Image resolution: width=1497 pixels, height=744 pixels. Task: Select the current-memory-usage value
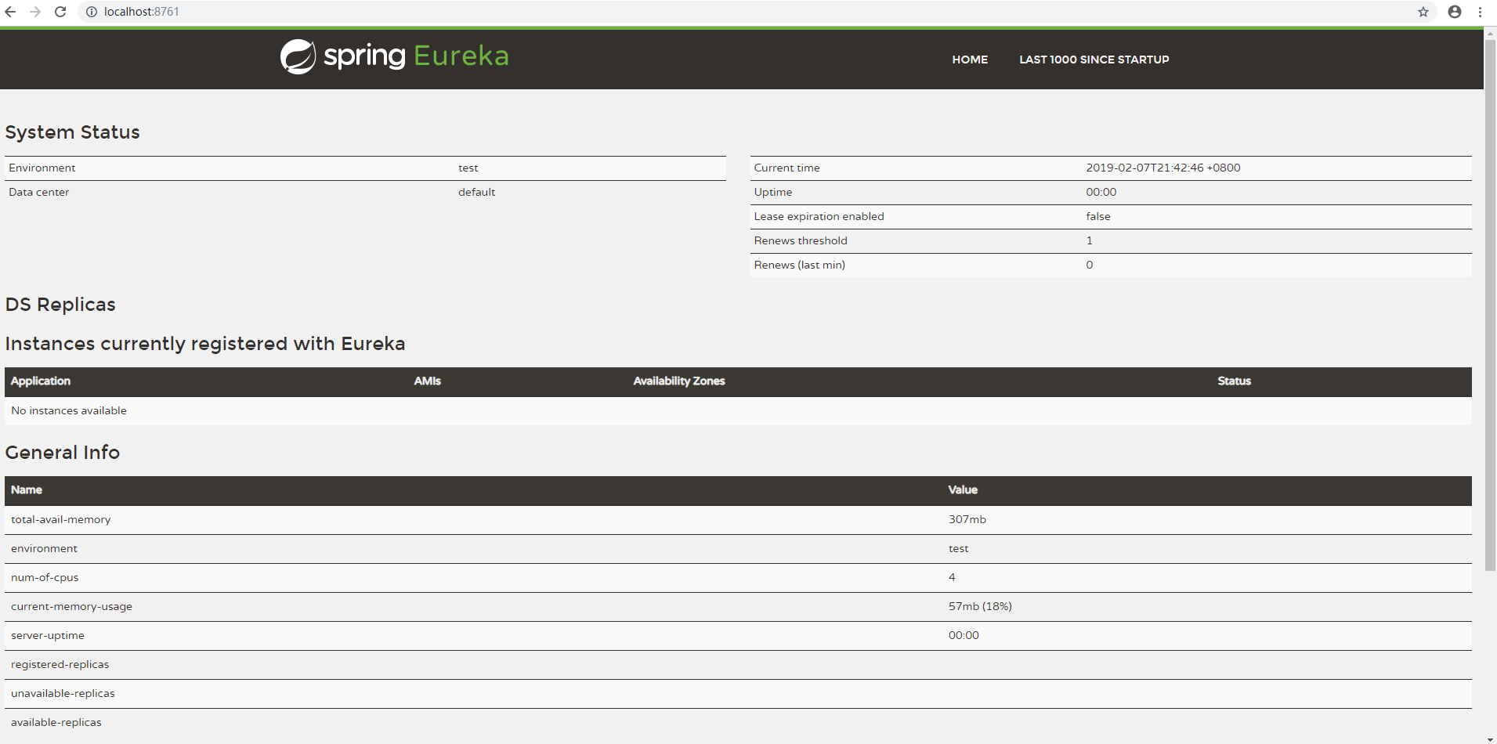(x=980, y=605)
